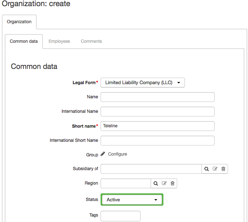Focus the Tags input field
Image resolution: width=248 pixels, height=222 pixels.
coord(121,216)
